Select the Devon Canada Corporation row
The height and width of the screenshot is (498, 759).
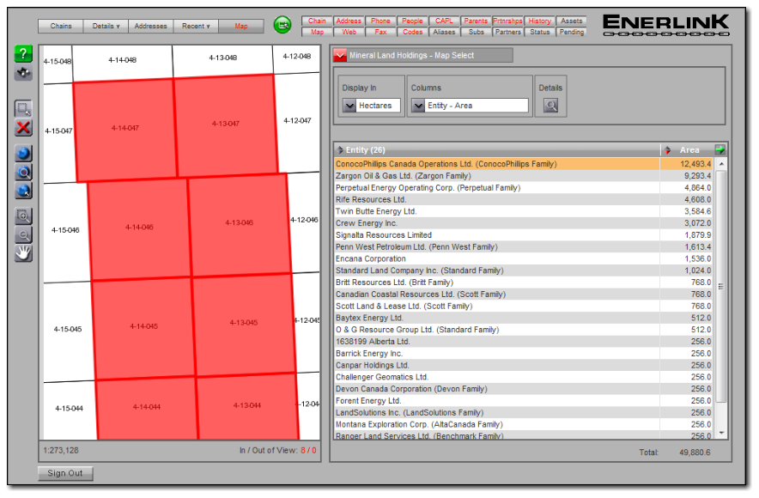[524, 389]
